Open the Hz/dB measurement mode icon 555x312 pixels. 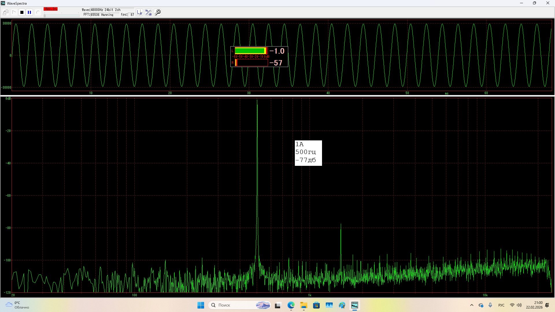pos(149,12)
